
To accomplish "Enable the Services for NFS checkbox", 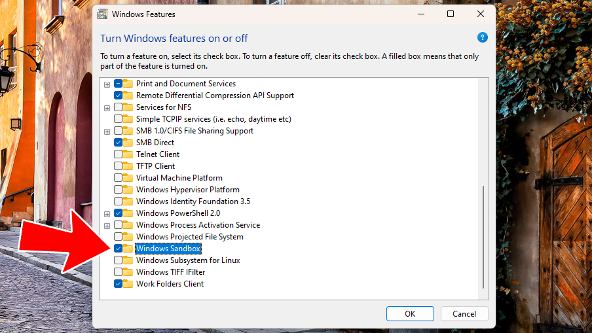I will point(118,107).
